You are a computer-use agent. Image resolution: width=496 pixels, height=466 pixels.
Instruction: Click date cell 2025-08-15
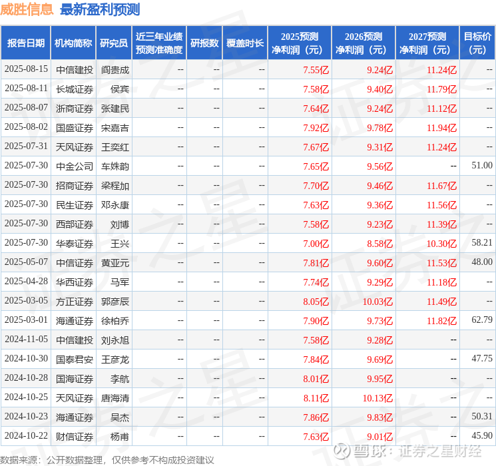click(x=26, y=69)
